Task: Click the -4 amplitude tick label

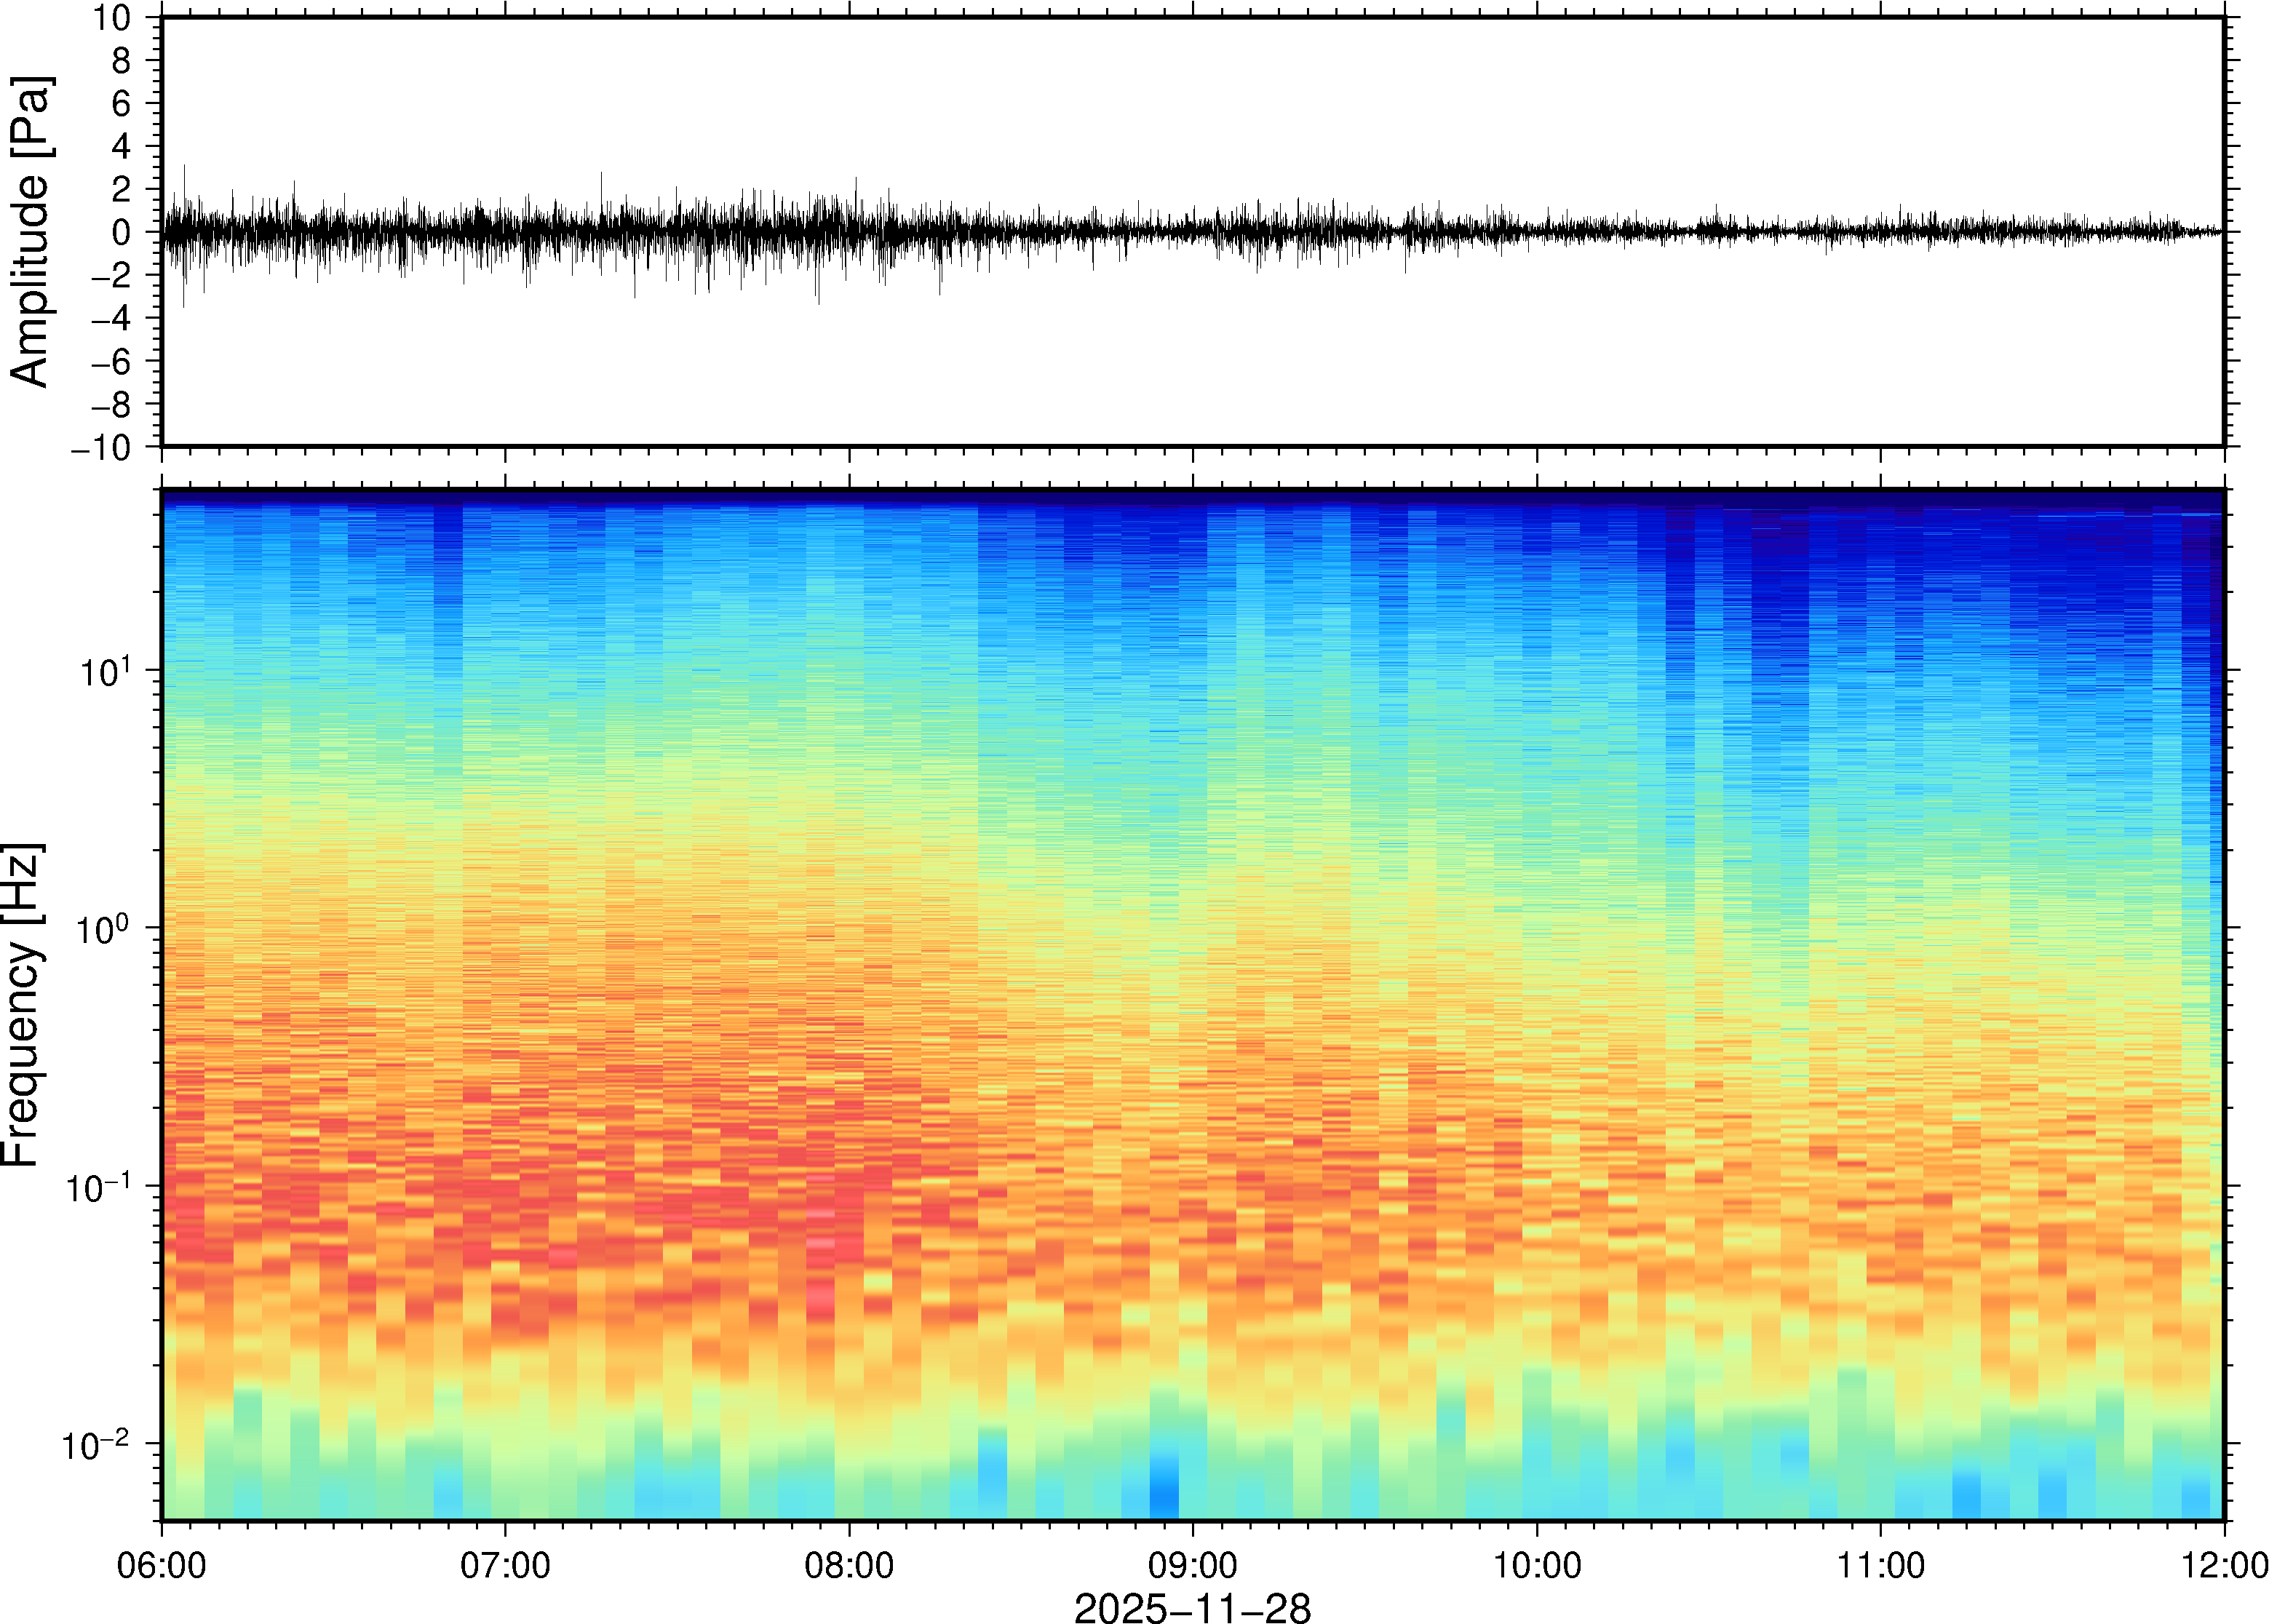Action: pos(111,319)
